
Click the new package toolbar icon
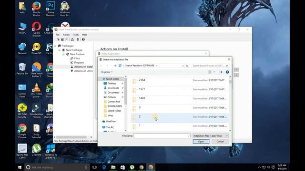click(x=58, y=39)
